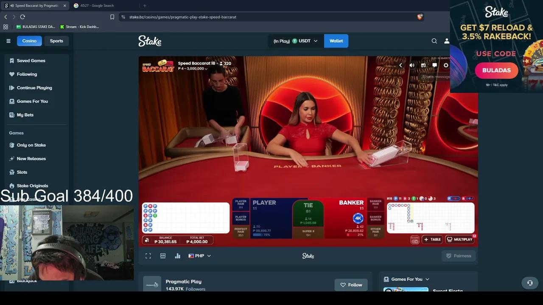Collapse the game top toolbar with left arrow
Viewport: 543px width, 305px height.
[400, 65]
